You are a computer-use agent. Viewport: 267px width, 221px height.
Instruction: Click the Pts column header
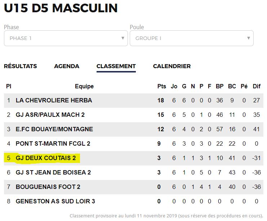162,87
